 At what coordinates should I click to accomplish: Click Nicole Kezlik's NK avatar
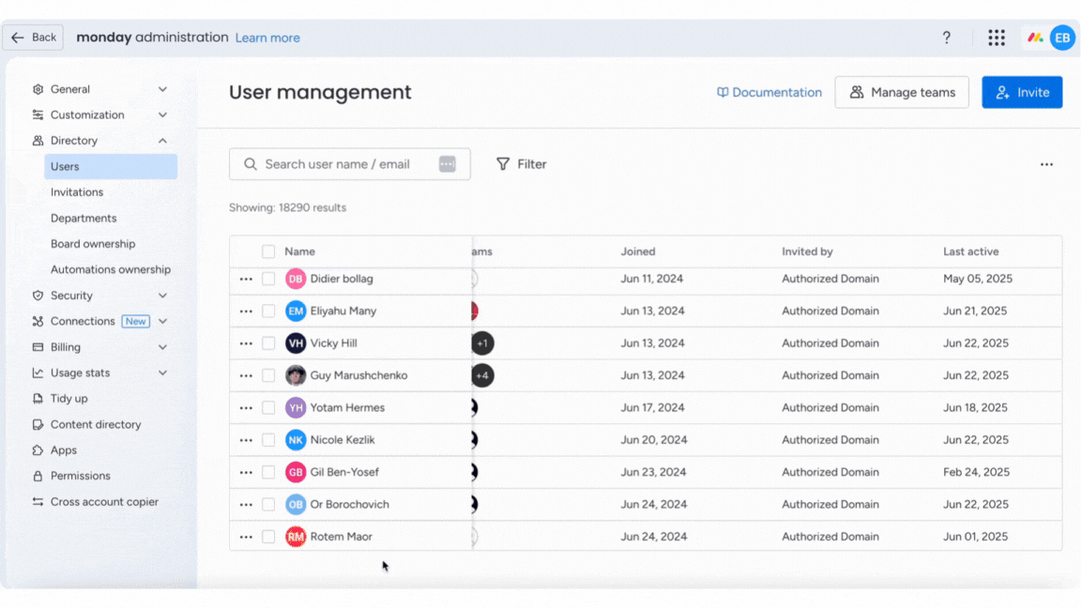296,440
